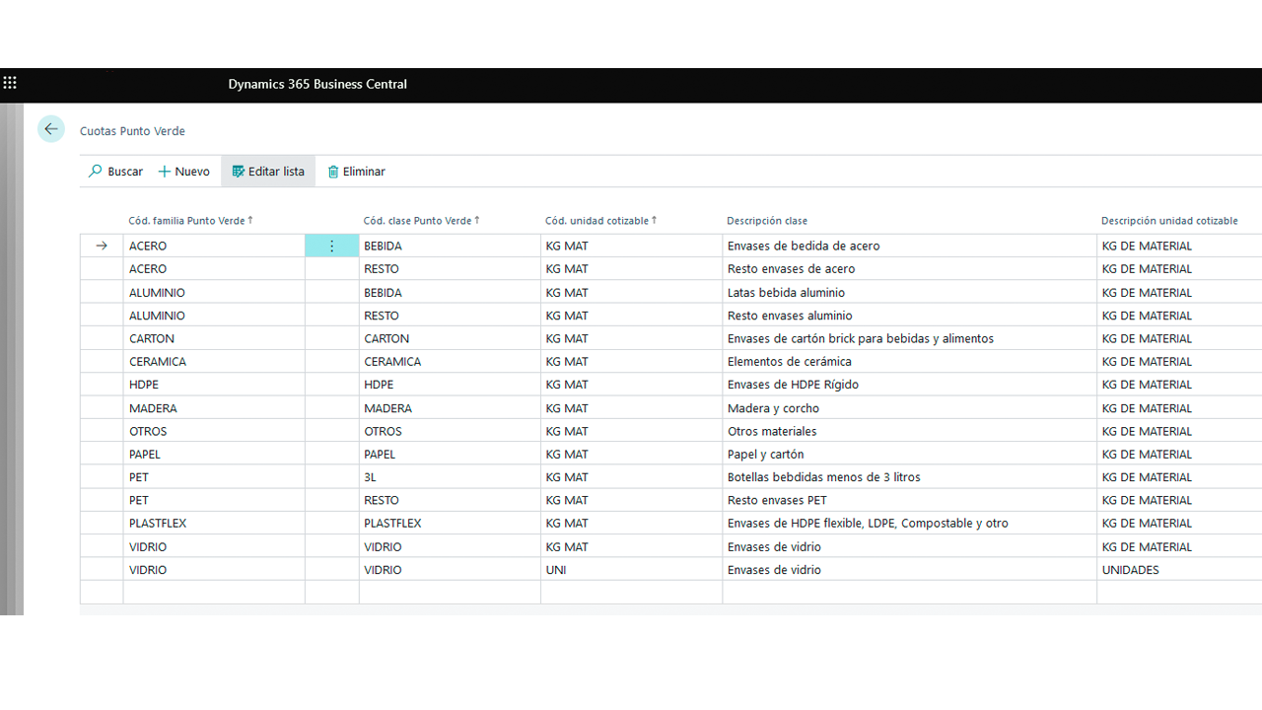Select the ALUMINIO cell with BEBIDA class

[214, 293]
